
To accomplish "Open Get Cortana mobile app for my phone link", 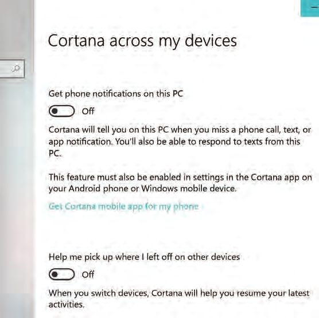I will (x=124, y=207).
